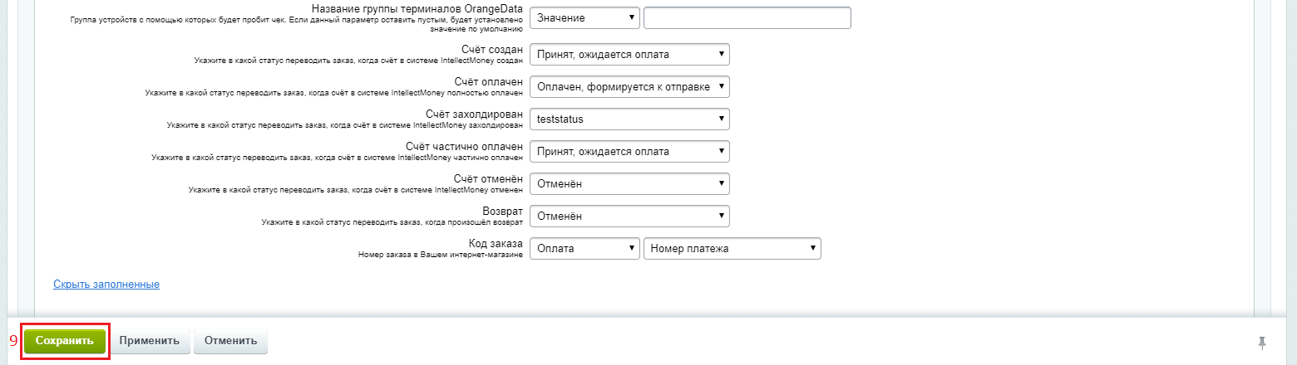Open the 'Оплата' dropdown for Код заказа

point(584,249)
